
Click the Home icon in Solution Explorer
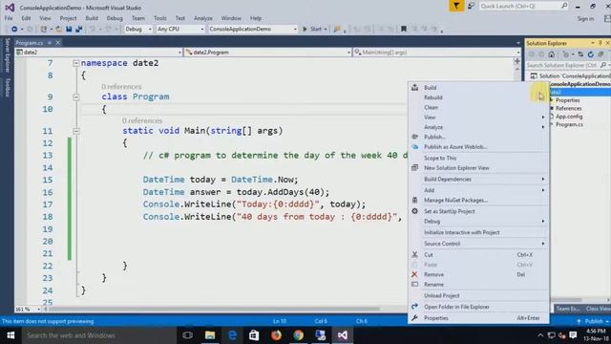(x=551, y=54)
